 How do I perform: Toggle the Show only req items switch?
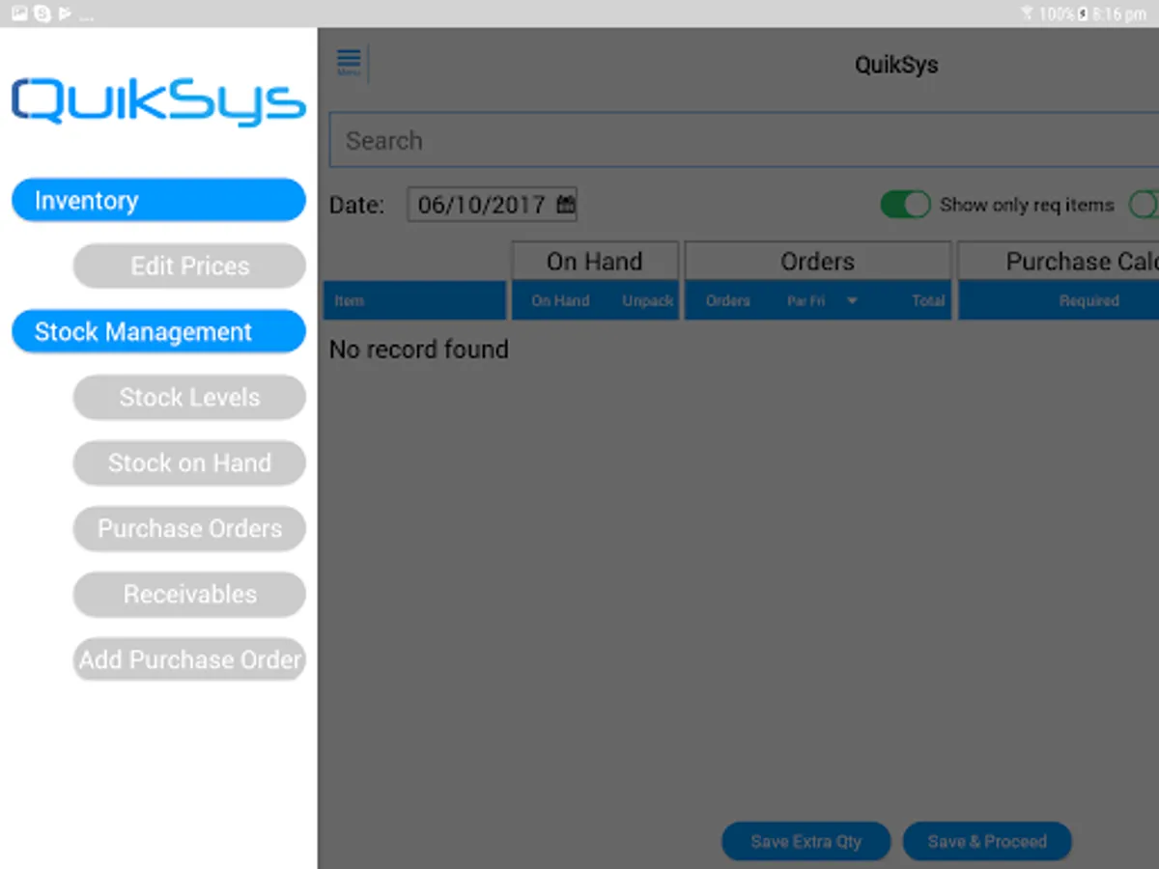coord(905,205)
